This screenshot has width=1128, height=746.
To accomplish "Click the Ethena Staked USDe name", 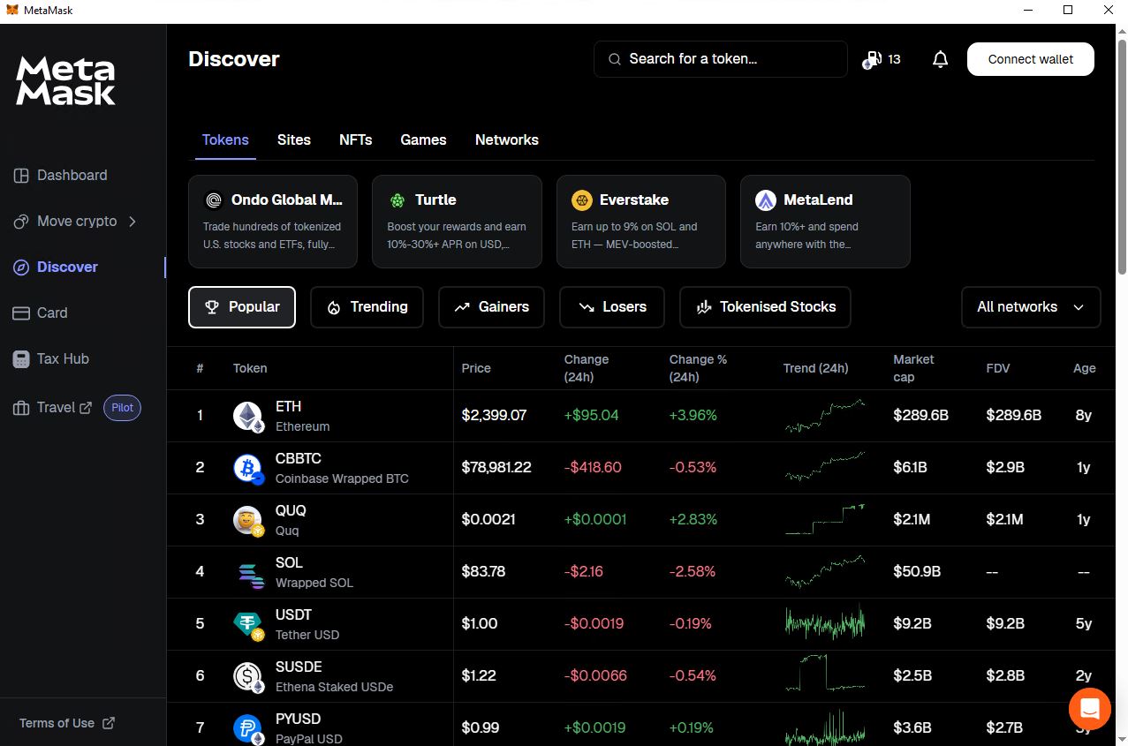I will pos(334,687).
